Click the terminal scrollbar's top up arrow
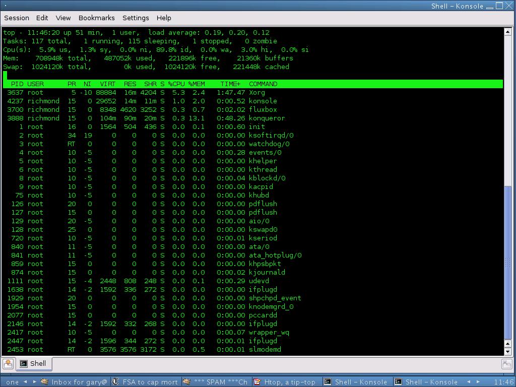The height and width of the screenshot is (387, 516). 507,32
